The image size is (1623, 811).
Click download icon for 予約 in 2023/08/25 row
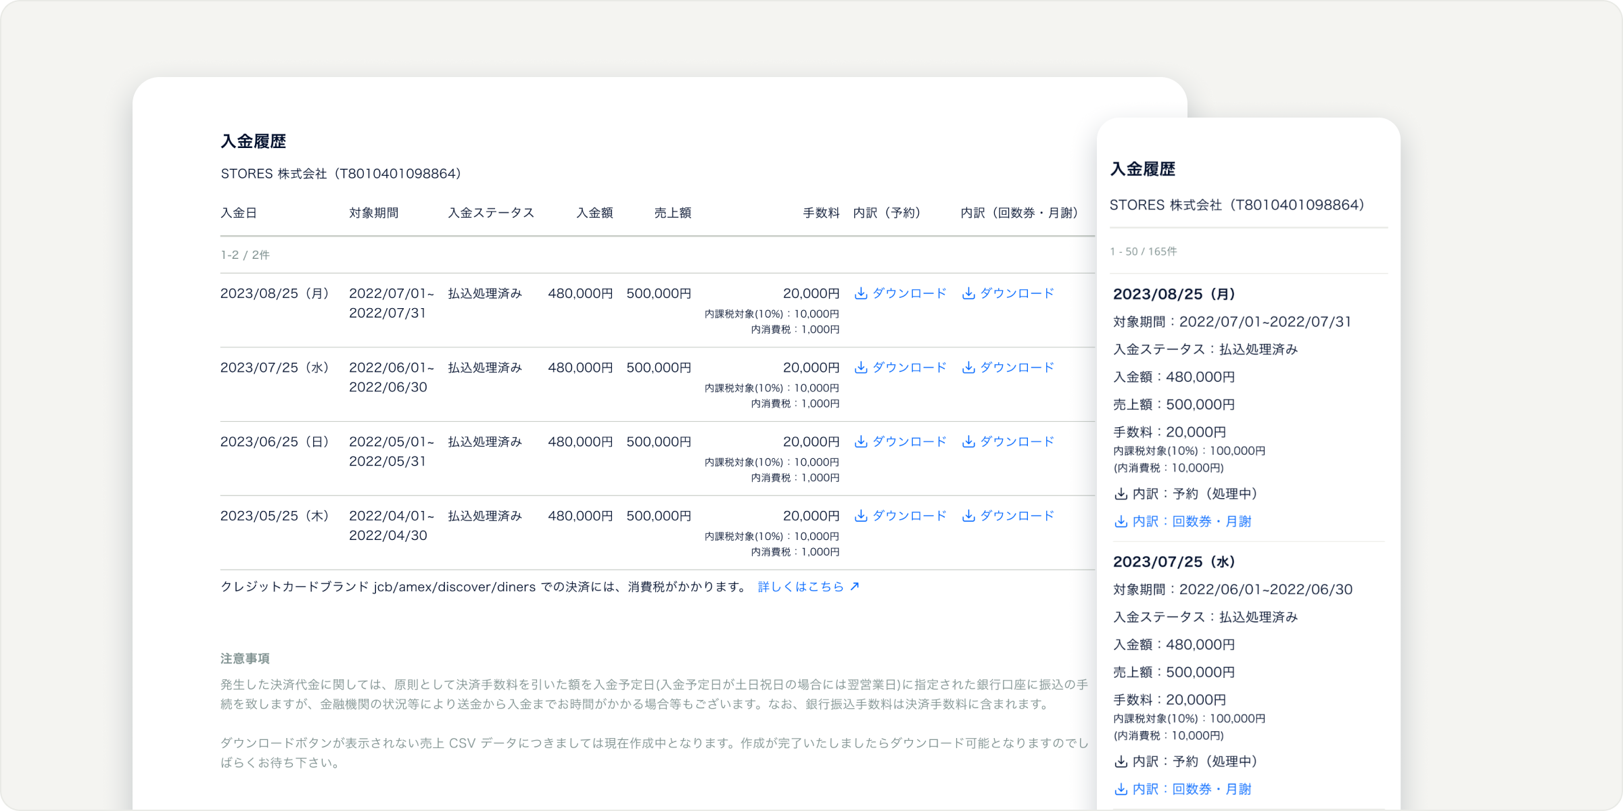coord(861,293)
